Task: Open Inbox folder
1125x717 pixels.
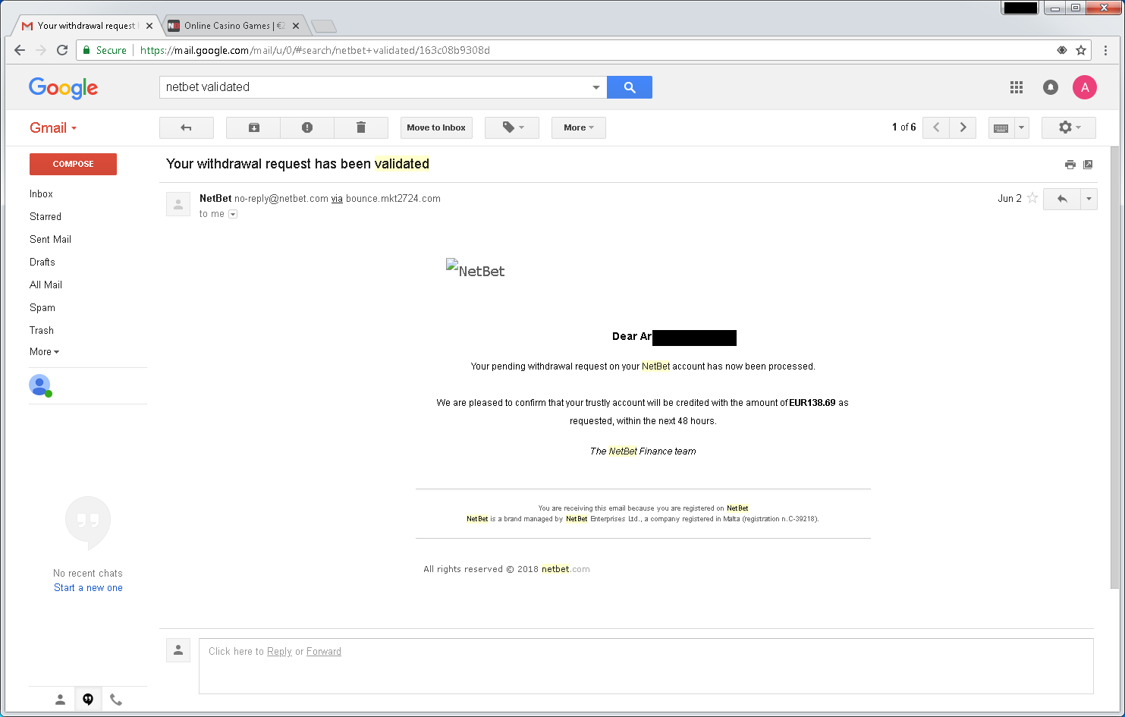Action: 41,194
